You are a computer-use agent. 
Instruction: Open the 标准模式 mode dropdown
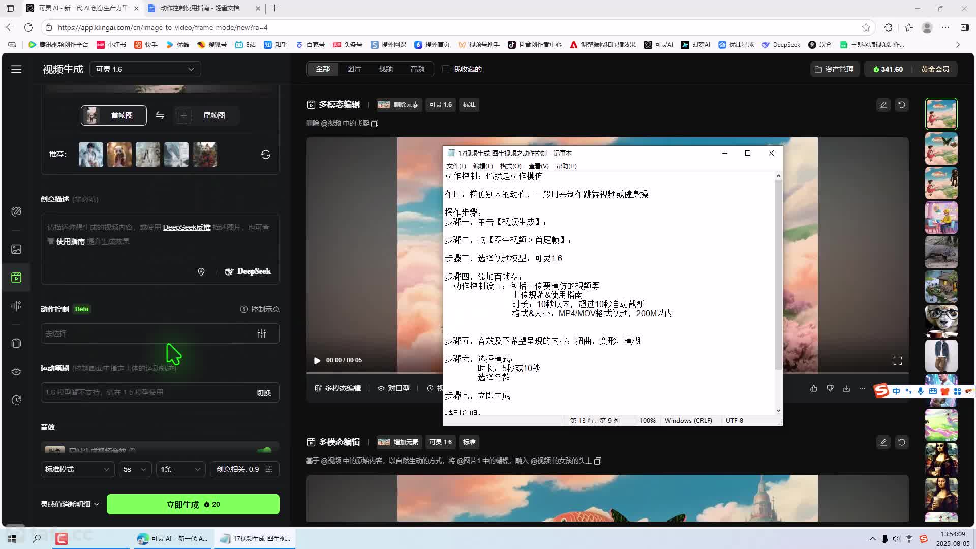click(x=77, y=469)
